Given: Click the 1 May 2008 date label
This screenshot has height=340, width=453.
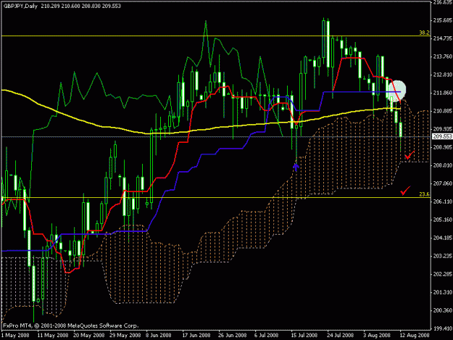Looking at the screenshot, I should (15, 336).
